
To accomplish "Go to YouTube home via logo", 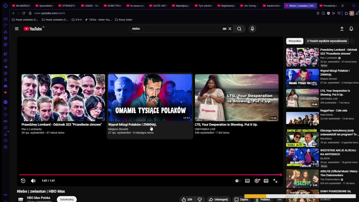I will (x=33, y=29).
